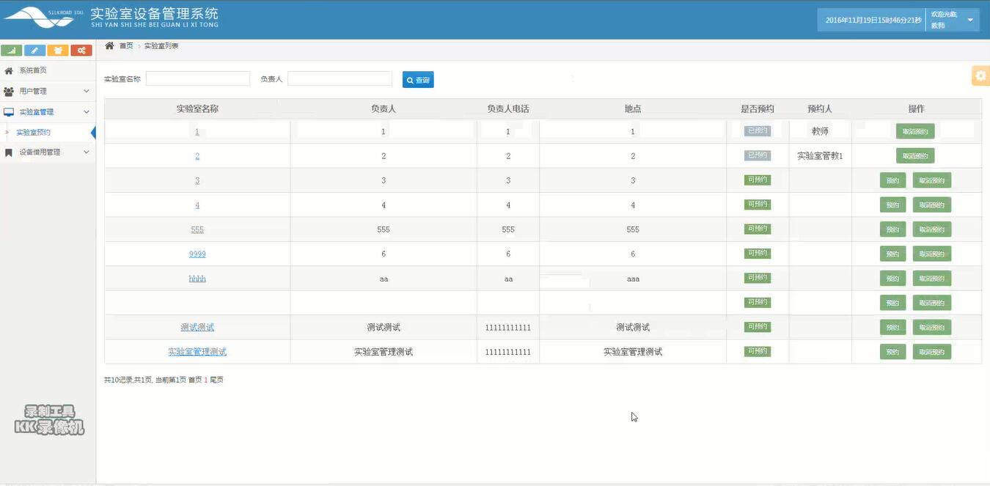Click the 可预约 badge for 测试测试 row
Screen dimensions: 990x486
tap(756, 327)
